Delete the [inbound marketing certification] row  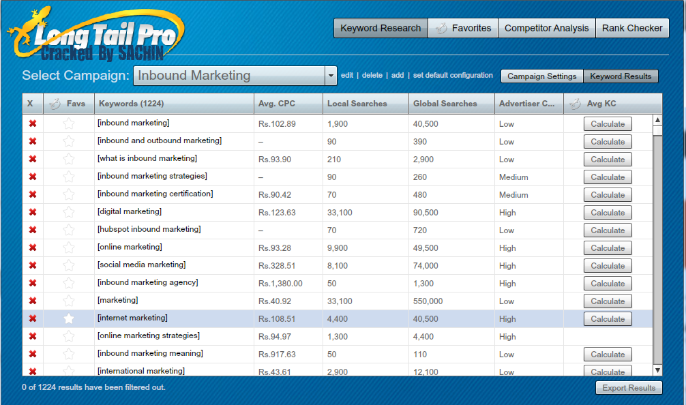pos(32,194)
